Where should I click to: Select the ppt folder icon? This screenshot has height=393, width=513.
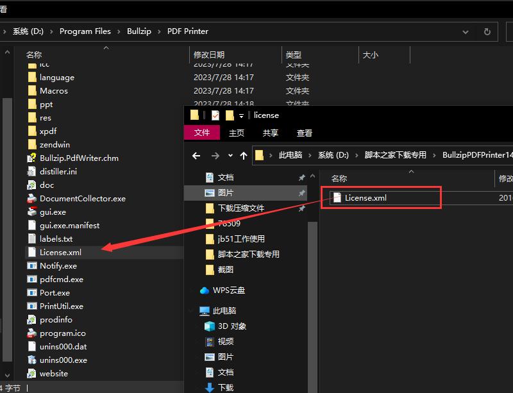click(x=32, y=104)
